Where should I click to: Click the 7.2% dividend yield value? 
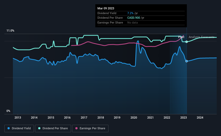pyautogui.click(x=130, y=13)
